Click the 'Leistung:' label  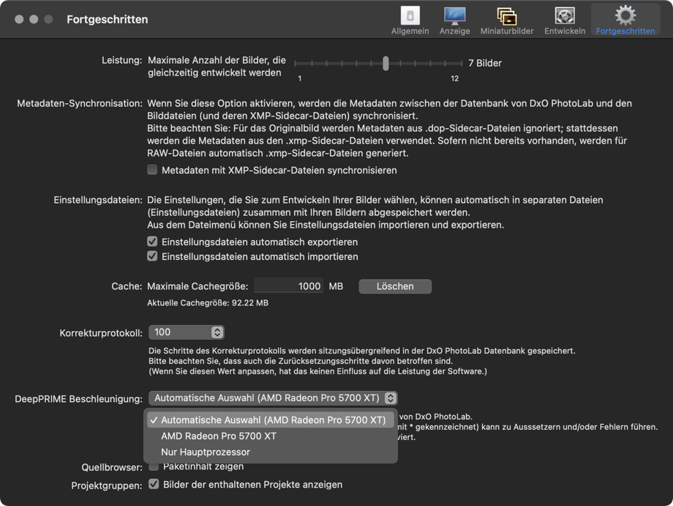pos(122,60)
